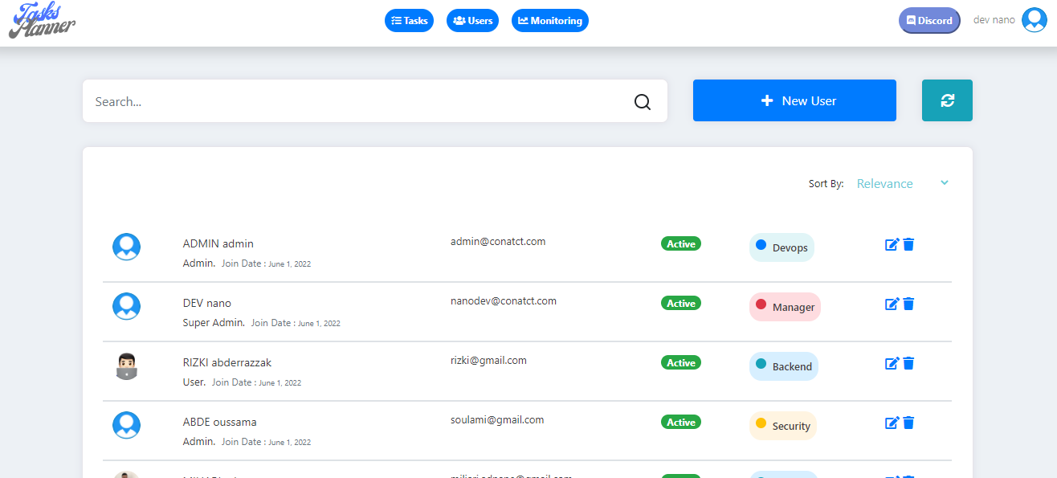Open the Monitoring page

[549, 20]
